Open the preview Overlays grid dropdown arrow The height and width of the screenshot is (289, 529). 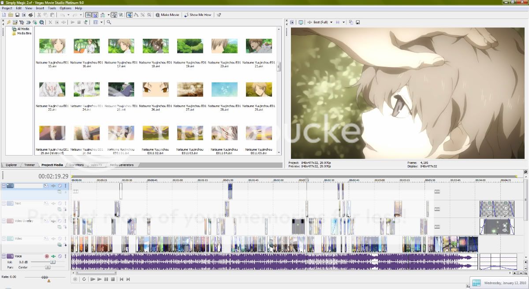coord(343,22)
